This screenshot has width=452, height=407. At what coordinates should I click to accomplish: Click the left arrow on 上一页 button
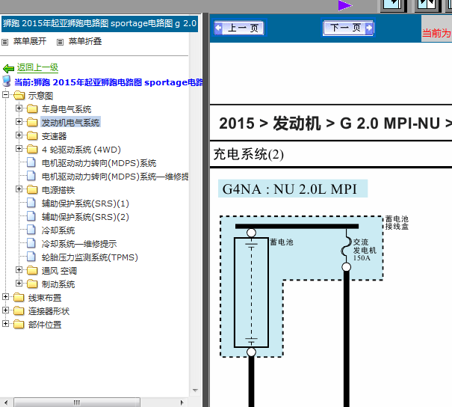(x=218, y=28)
